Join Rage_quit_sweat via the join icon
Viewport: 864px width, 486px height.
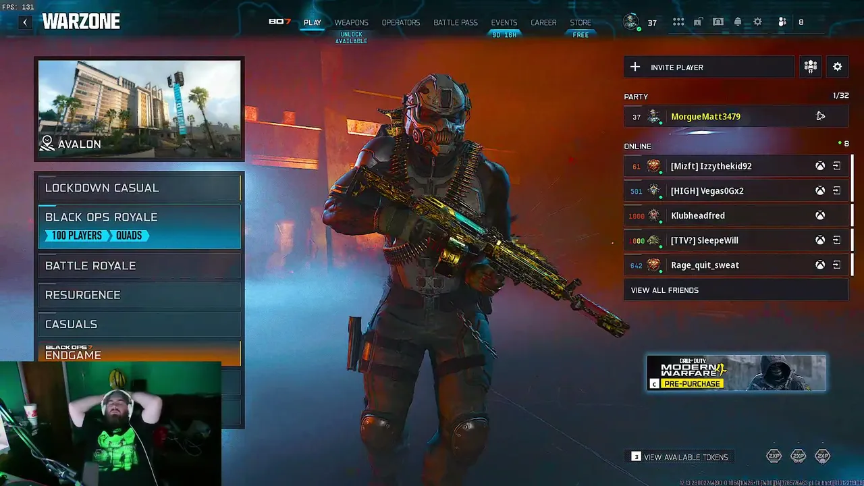coord(836,265)
